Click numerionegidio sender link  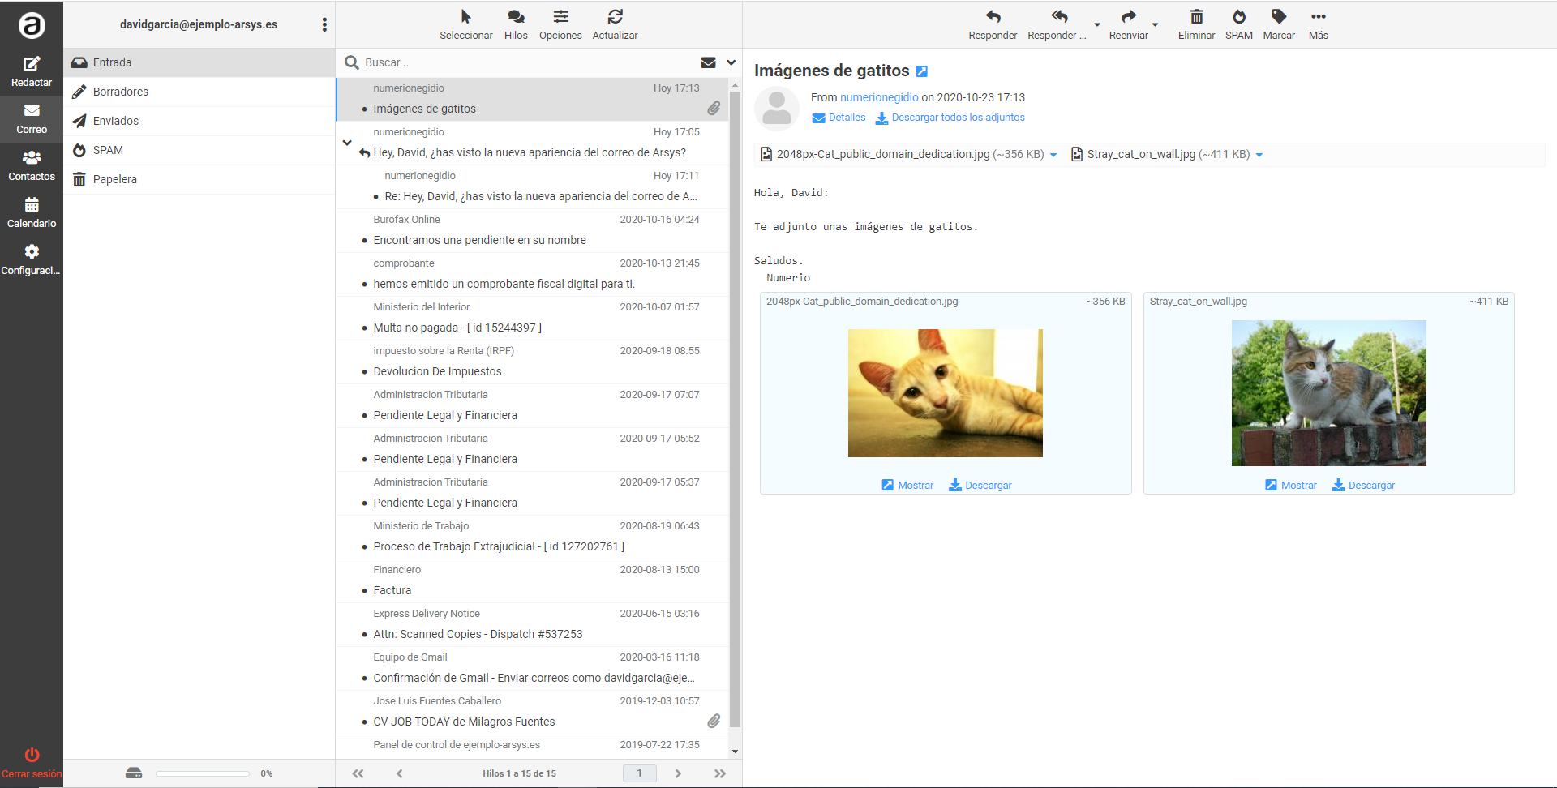[879, 97]
